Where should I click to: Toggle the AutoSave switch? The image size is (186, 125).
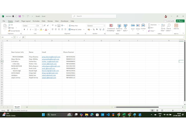coord(14,16)
